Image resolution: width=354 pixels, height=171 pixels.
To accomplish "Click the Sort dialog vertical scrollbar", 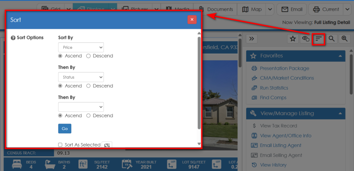I will (x=199, y=84).
